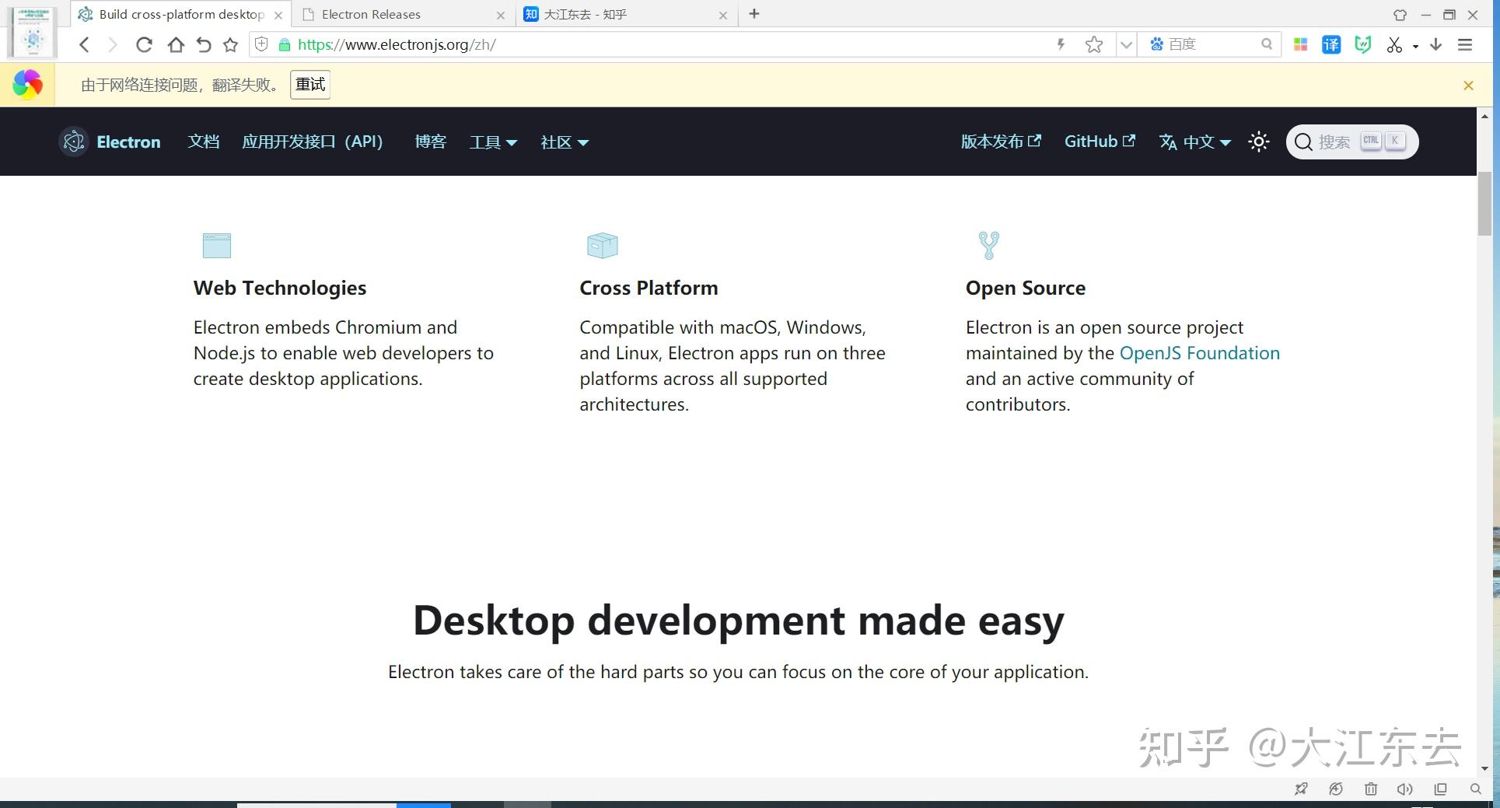Viewport: 1500px width, 808px height.
Task: Click the rocket accelerator icon in status bar
Action: point(1301,789)
